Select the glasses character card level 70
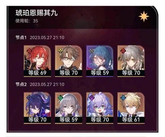The width and height of the screenshot is (165, 137). (69, 61)
